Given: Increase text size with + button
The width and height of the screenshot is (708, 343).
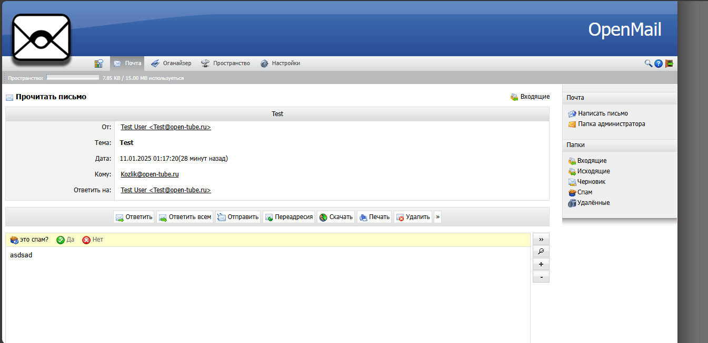Looking at the screenshot, I should click(541, 264).
